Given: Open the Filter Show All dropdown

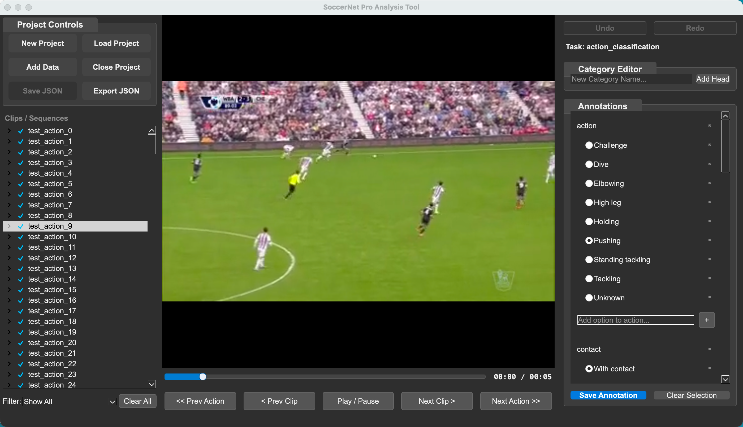Looking at the screenshot, I should click(x=70, y=402).
